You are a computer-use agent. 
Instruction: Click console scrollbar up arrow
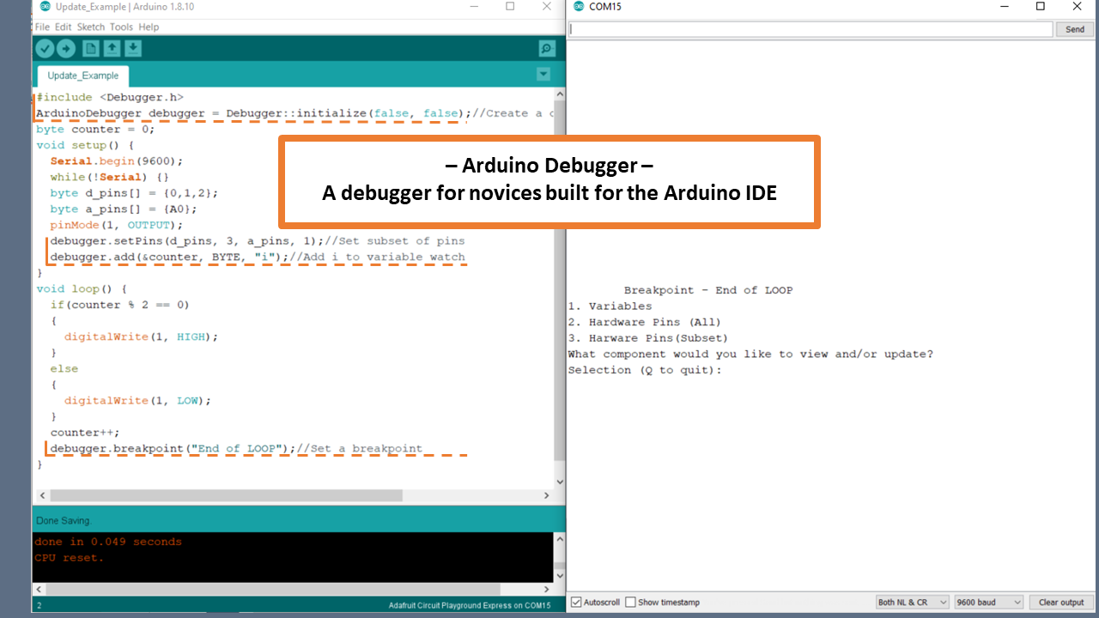[560, 540]
